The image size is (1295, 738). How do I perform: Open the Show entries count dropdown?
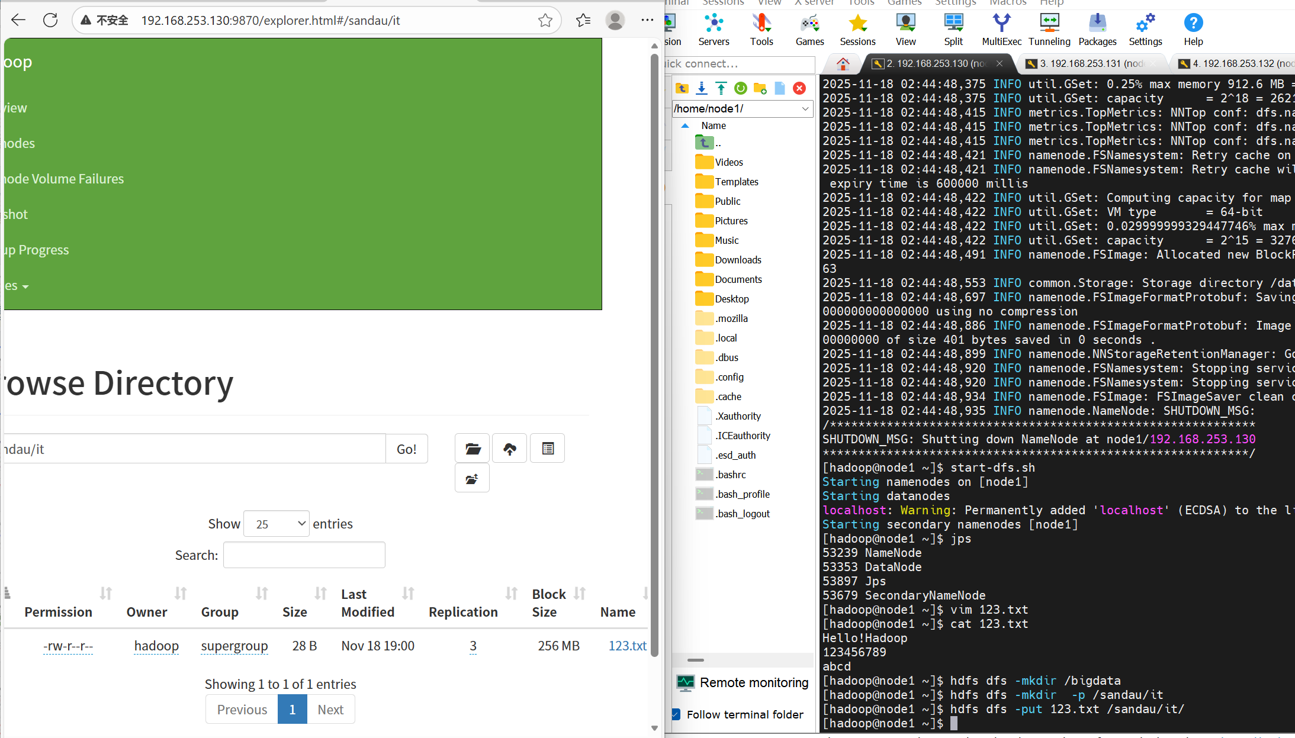pos(277,524)
